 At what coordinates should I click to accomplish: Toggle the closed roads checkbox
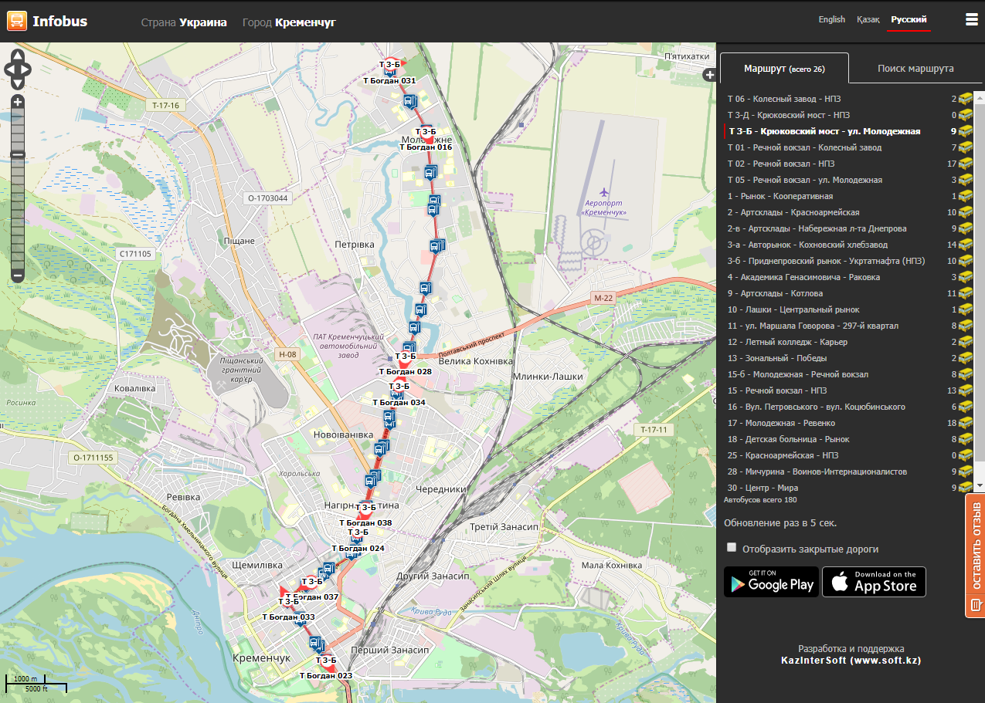click(732, 547)
